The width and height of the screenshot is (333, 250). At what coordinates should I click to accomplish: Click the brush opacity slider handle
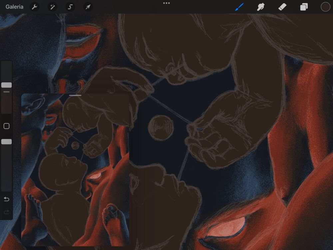(6, 142)
